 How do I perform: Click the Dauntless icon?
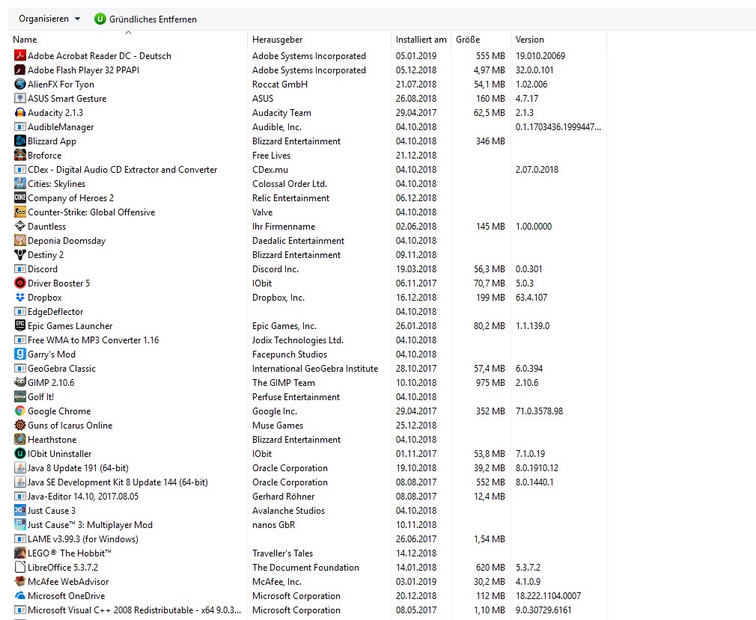[19, 226]
